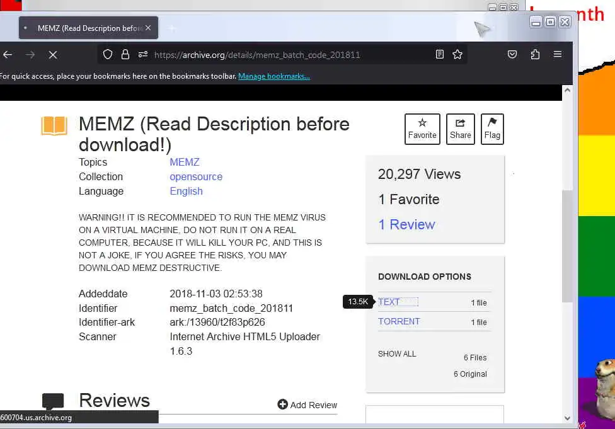Screen dimensions: 615x429
Task: Close the front browser window
Action: 565,22
